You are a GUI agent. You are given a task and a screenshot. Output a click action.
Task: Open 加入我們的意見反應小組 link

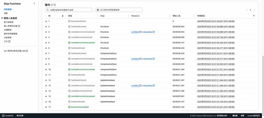(x=16, y=51)
